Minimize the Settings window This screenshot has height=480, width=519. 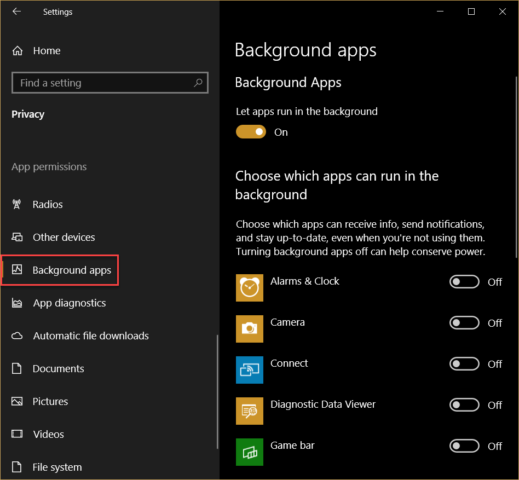[440, 11]
